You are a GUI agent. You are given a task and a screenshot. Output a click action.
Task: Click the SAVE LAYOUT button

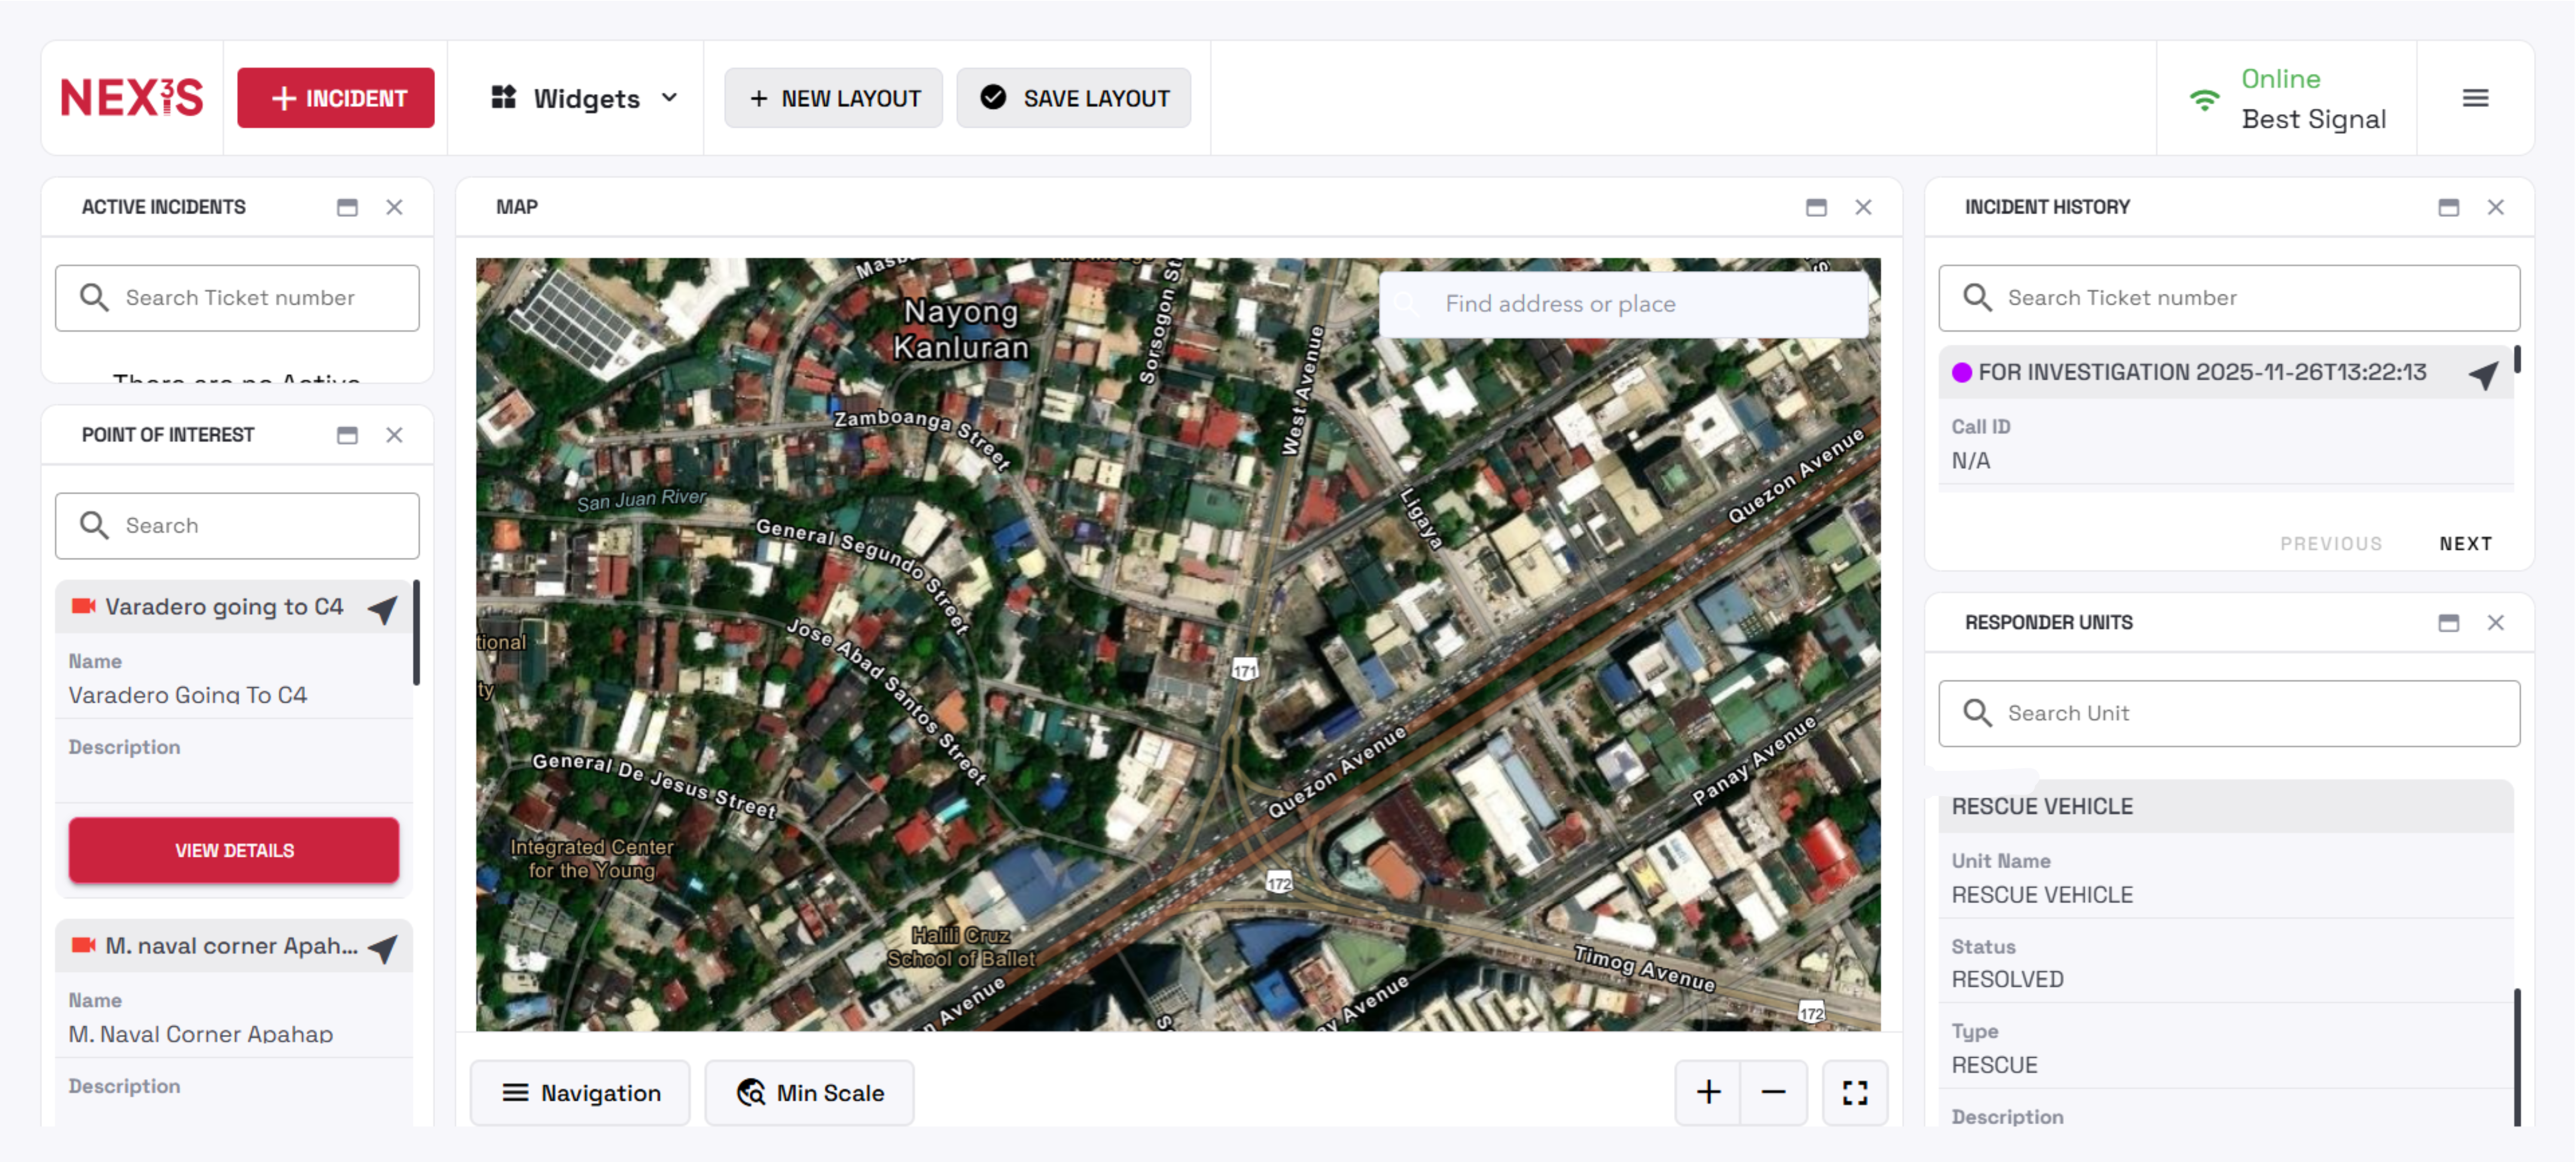point(1074,98)
